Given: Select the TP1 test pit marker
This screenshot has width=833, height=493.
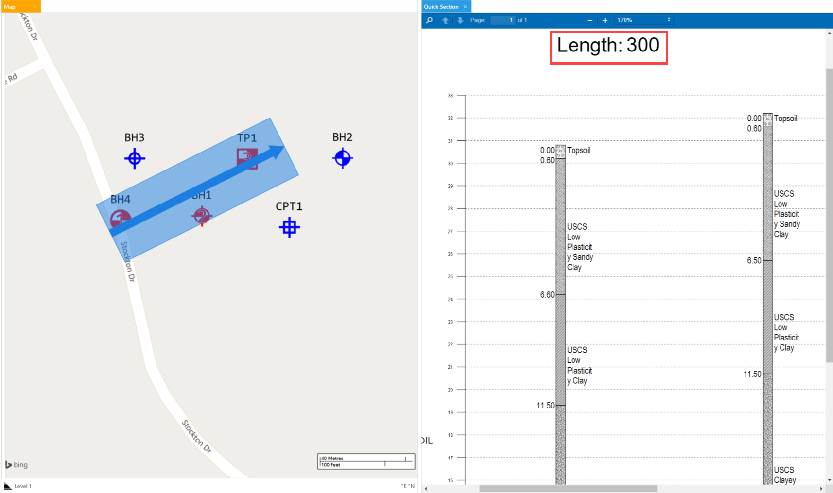Looking at the screenshot, I should 247,158.
